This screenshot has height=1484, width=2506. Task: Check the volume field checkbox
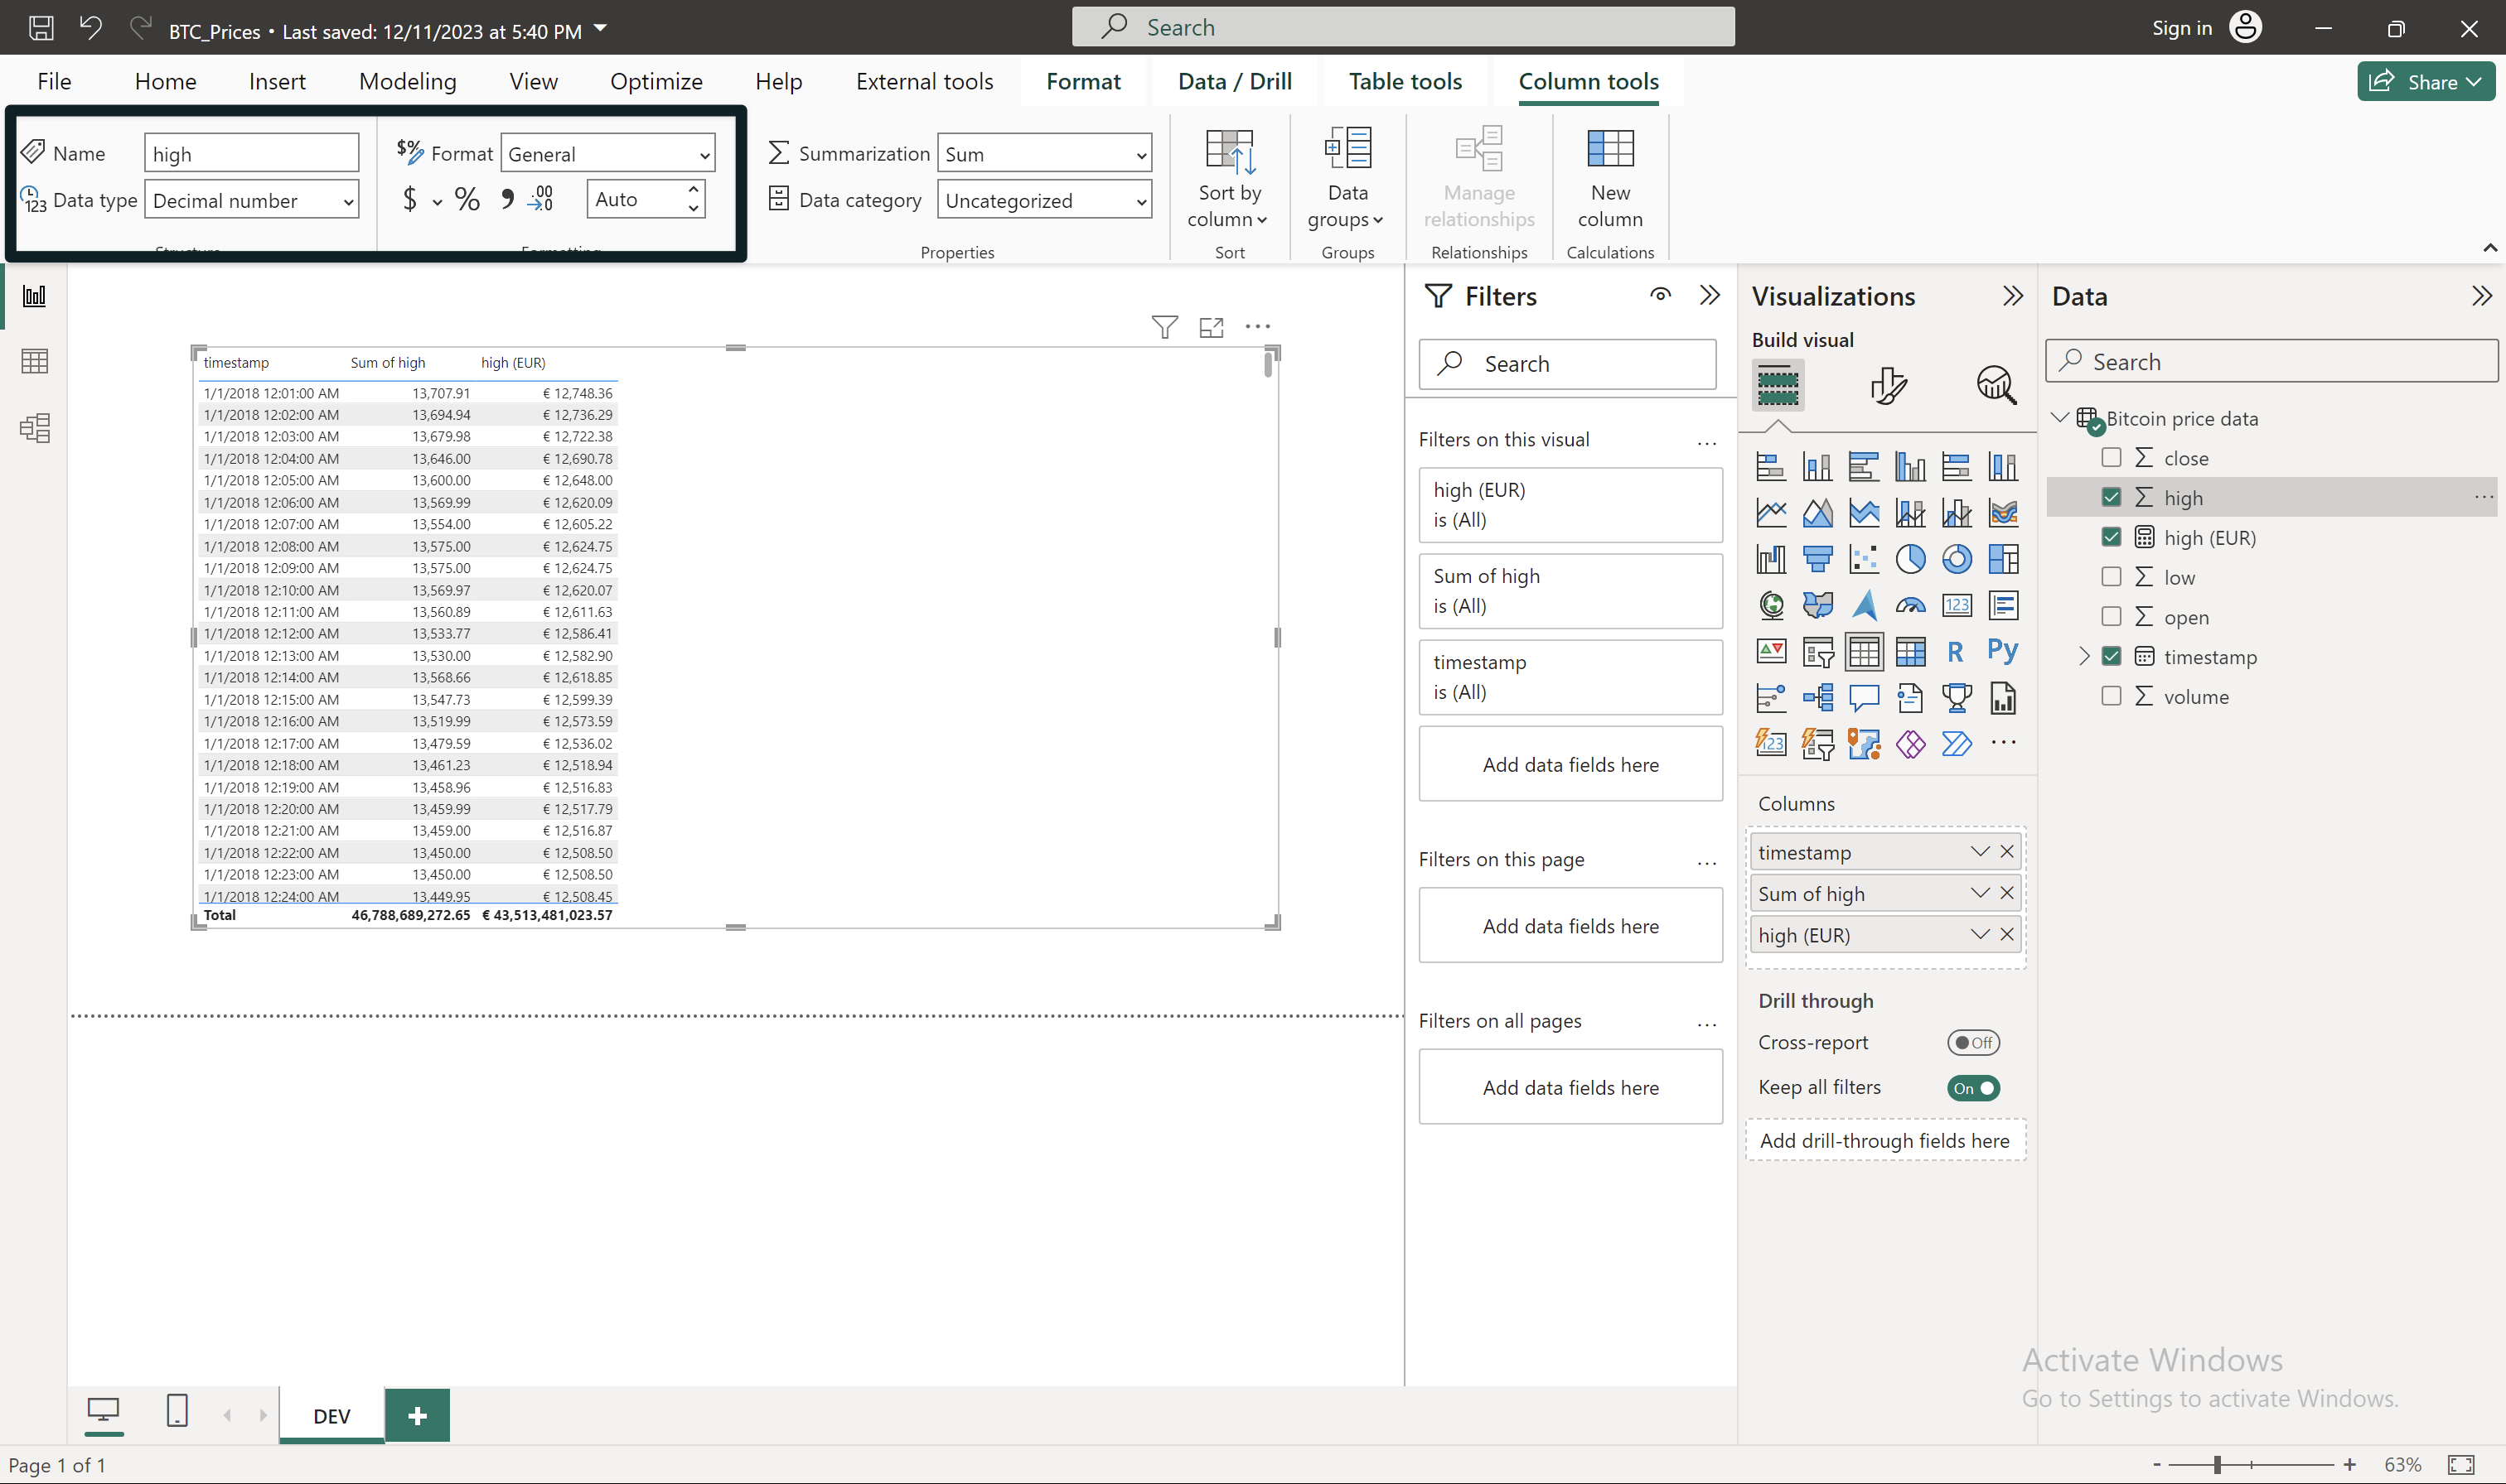tap(2112, 696)
